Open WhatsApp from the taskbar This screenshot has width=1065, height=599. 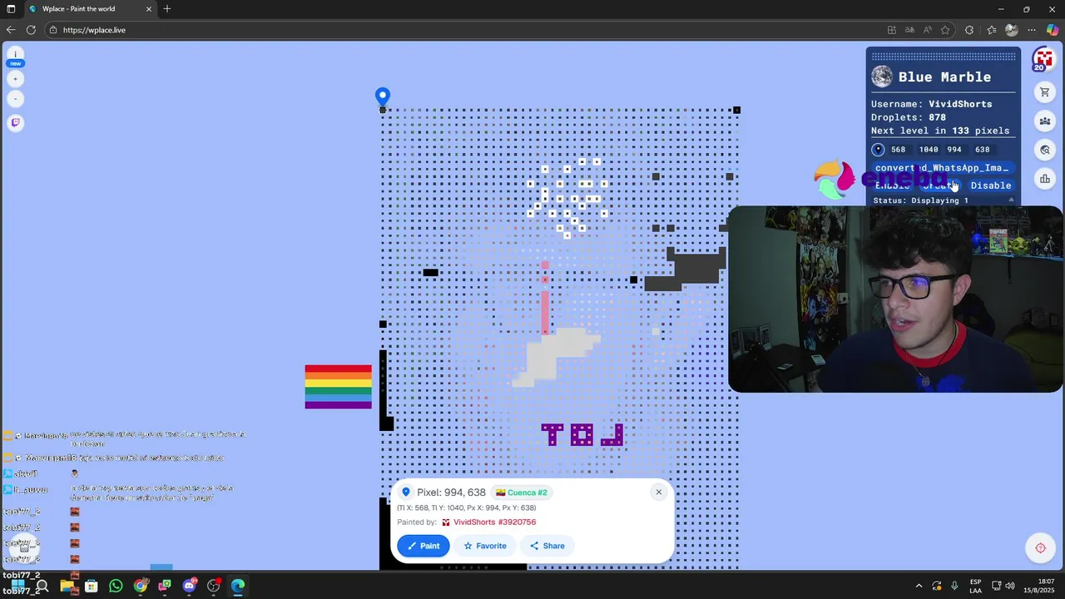click(116, 586)
